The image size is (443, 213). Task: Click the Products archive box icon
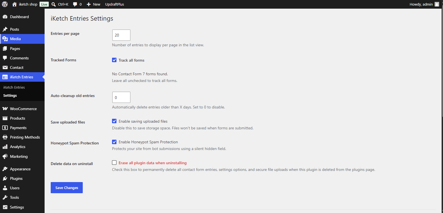click(x=5, y=118)
